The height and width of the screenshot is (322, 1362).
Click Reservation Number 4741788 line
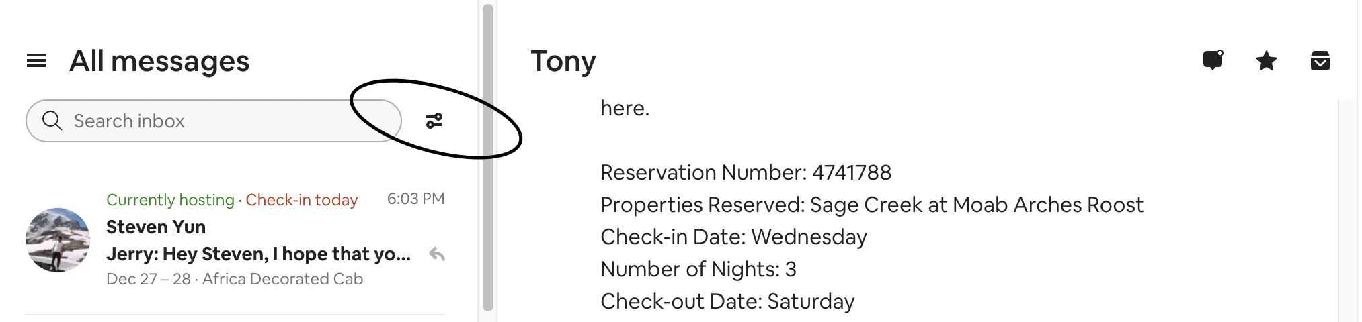coord(746,172)
